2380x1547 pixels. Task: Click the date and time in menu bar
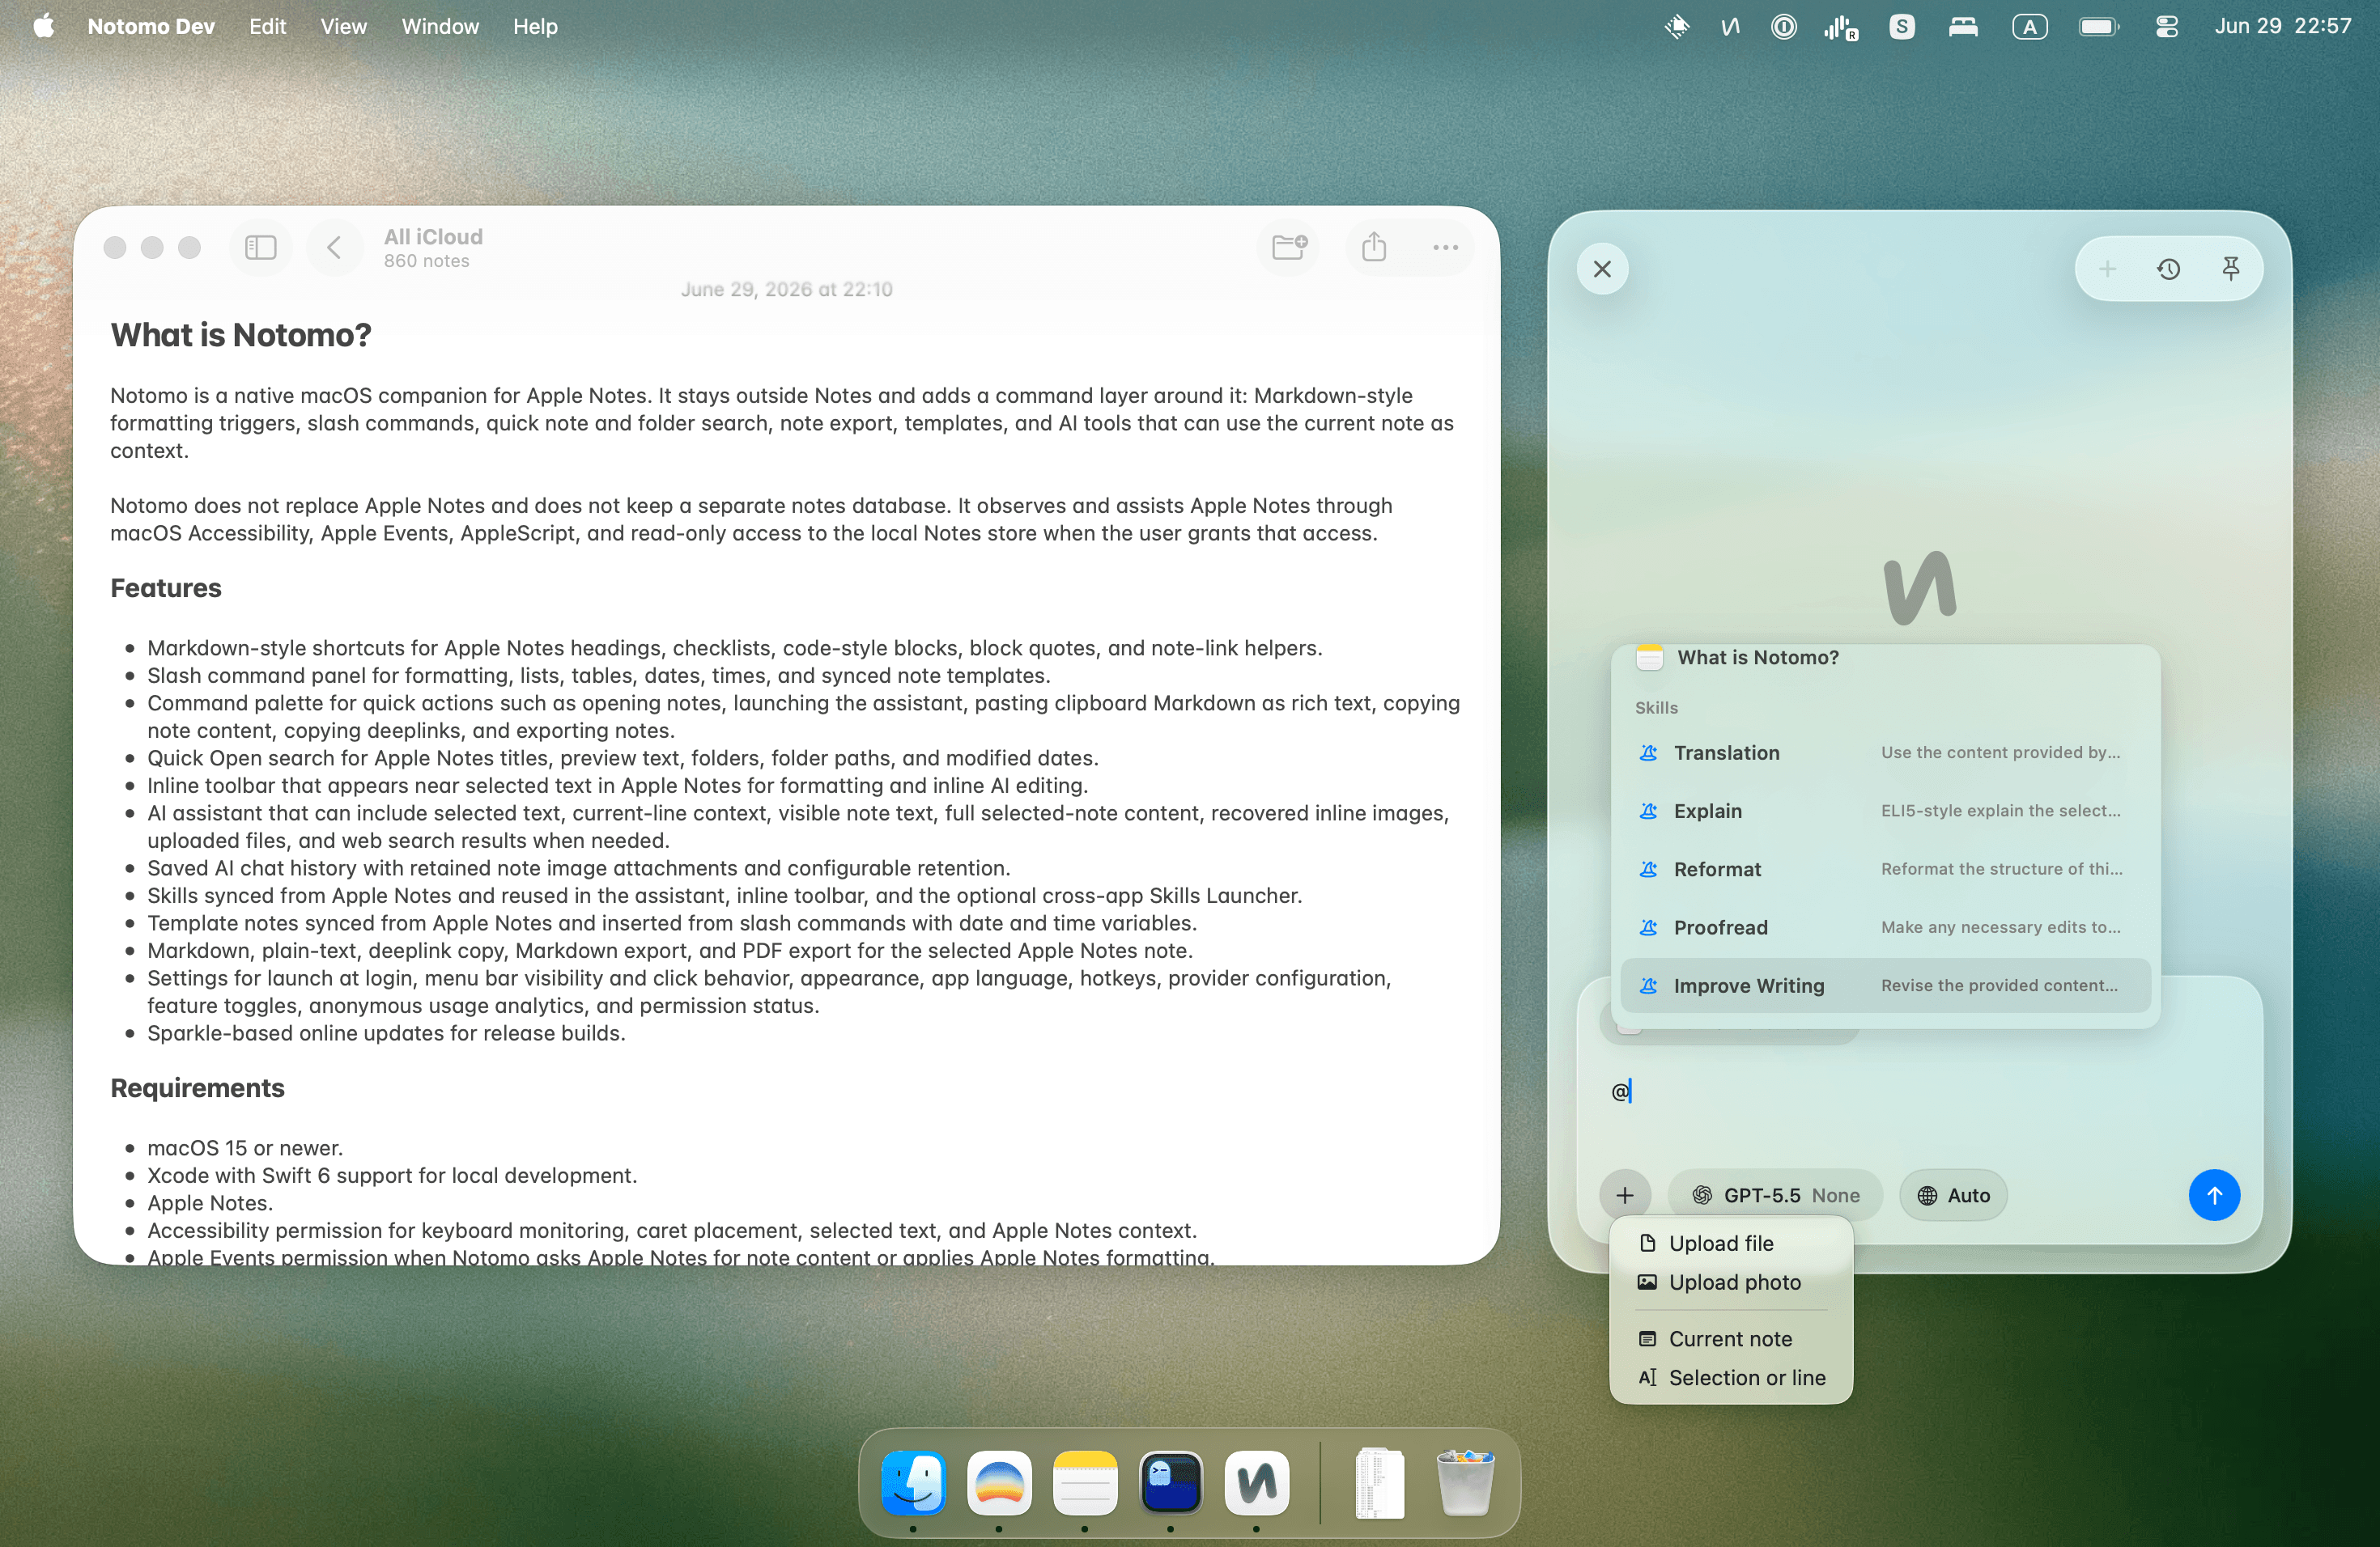(x=2282, y=26)
